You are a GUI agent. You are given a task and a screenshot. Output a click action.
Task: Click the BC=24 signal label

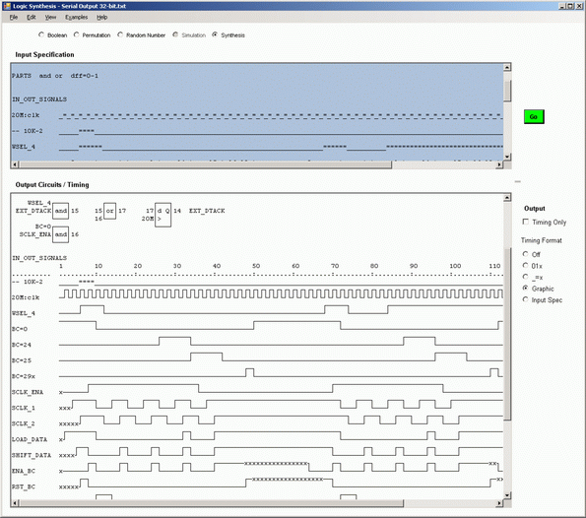(x=22, y=345)
